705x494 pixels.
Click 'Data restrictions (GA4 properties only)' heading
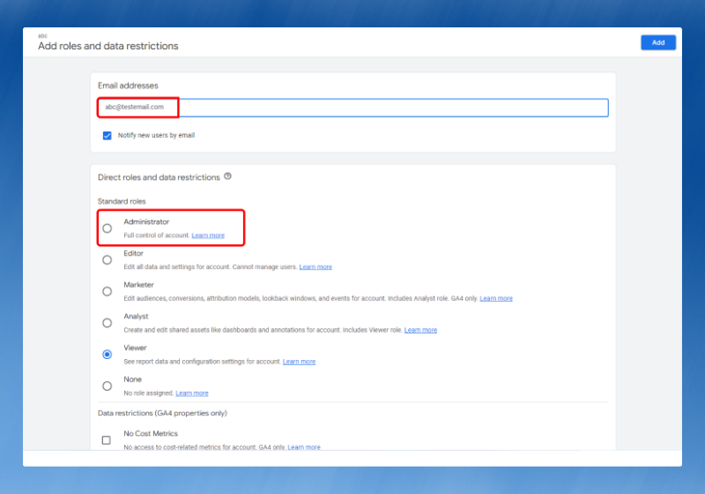[x=162, y=413]
